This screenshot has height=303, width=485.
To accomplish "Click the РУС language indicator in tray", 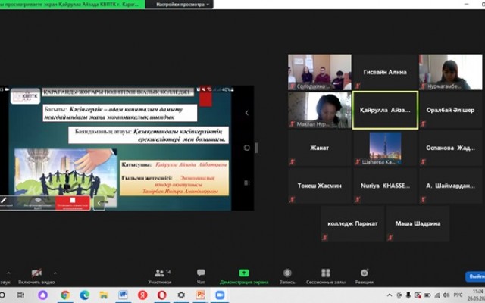I will [458, 295].
